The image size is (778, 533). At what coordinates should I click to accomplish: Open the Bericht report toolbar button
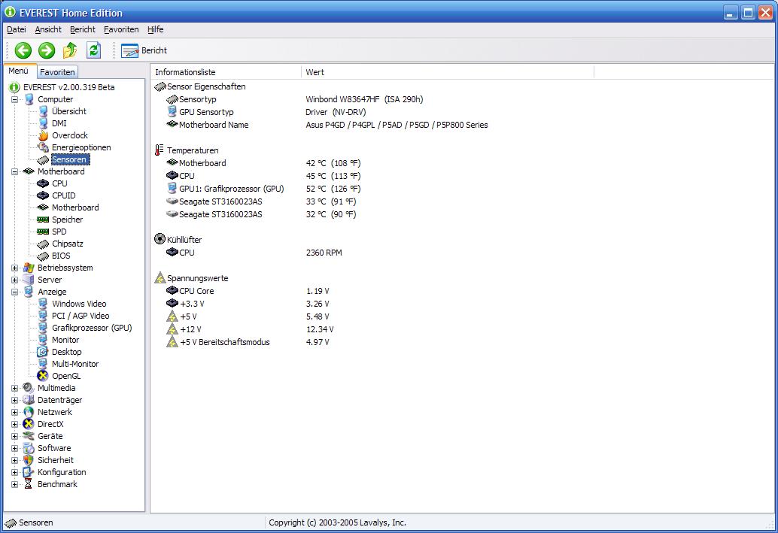click(144, 50)
